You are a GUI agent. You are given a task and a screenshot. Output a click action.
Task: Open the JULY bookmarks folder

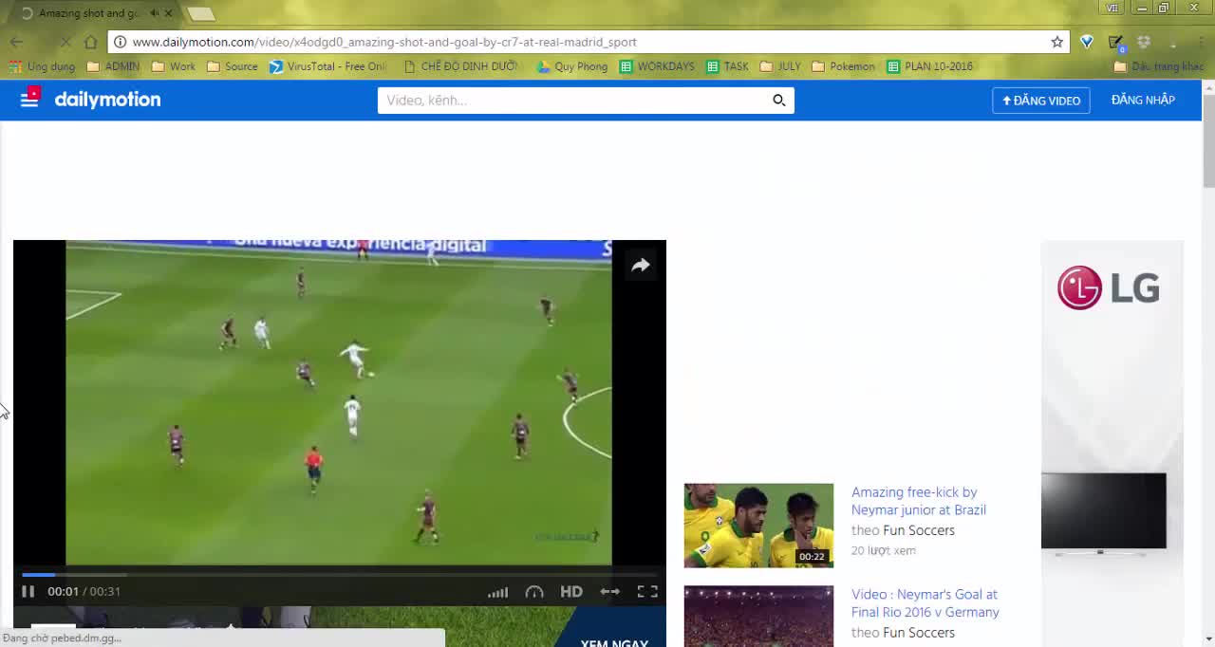click(x=780, y=66)
